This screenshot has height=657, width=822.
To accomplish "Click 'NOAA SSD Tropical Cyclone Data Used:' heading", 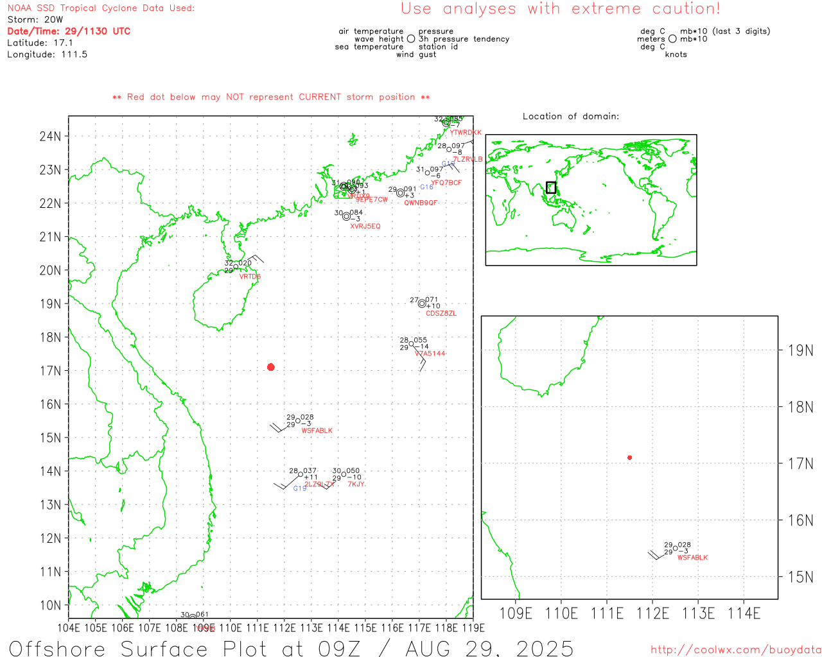I will [x=101, y=8].
